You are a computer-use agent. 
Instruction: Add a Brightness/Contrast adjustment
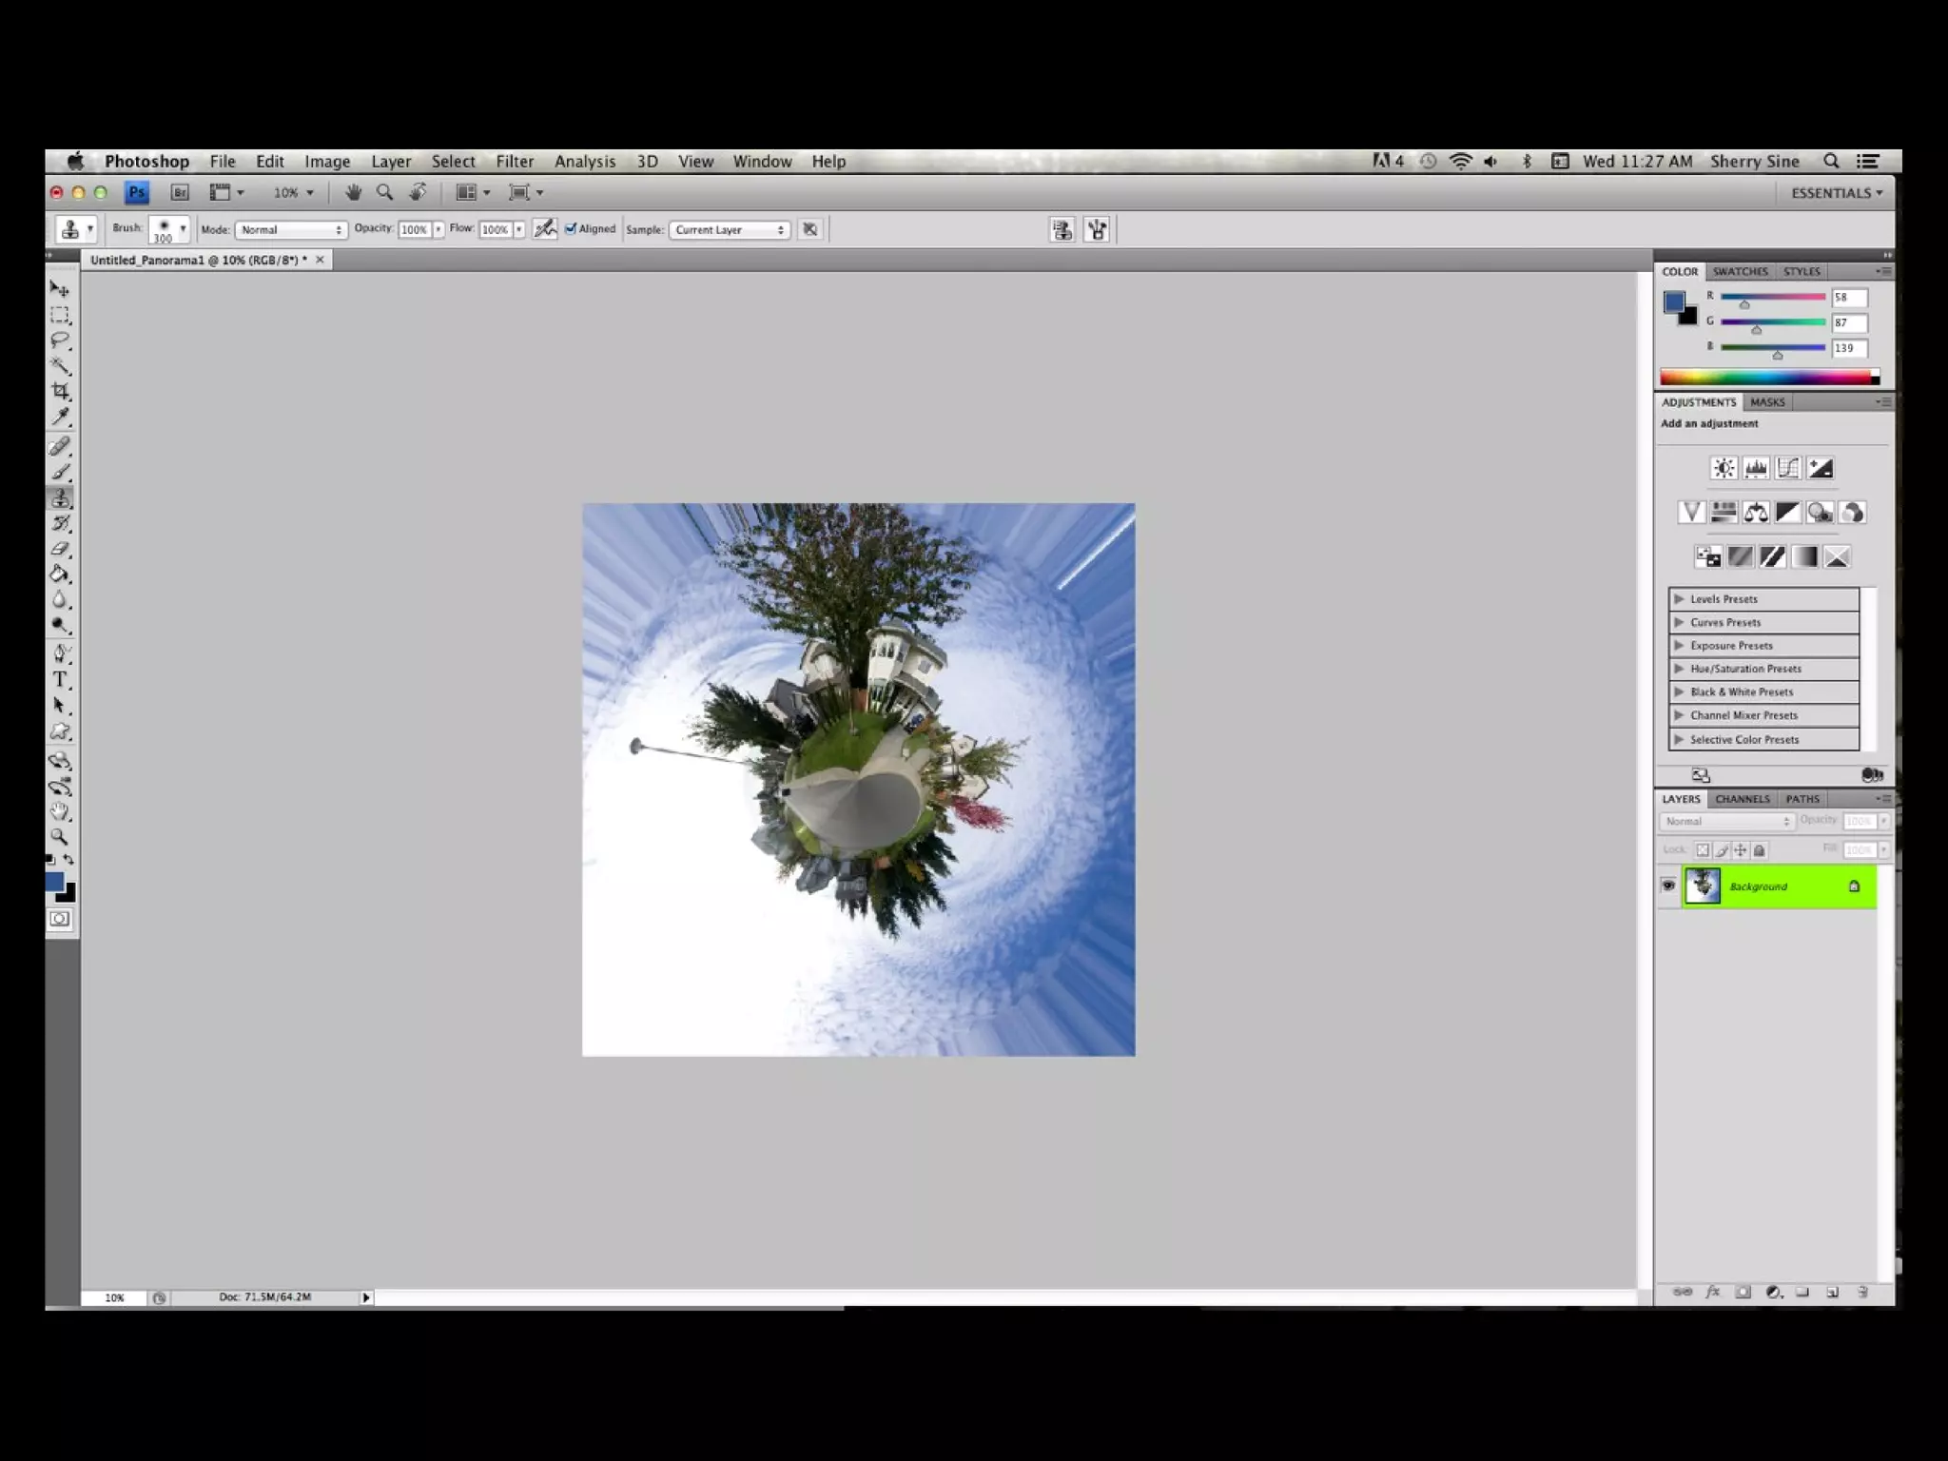click(1724, 468)
